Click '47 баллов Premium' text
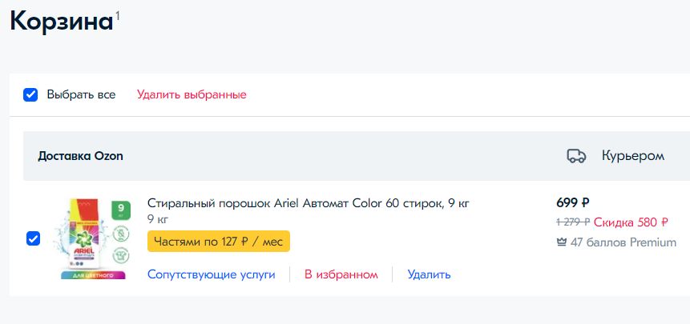This screenshot has height=324, width=690. (623, 242)
